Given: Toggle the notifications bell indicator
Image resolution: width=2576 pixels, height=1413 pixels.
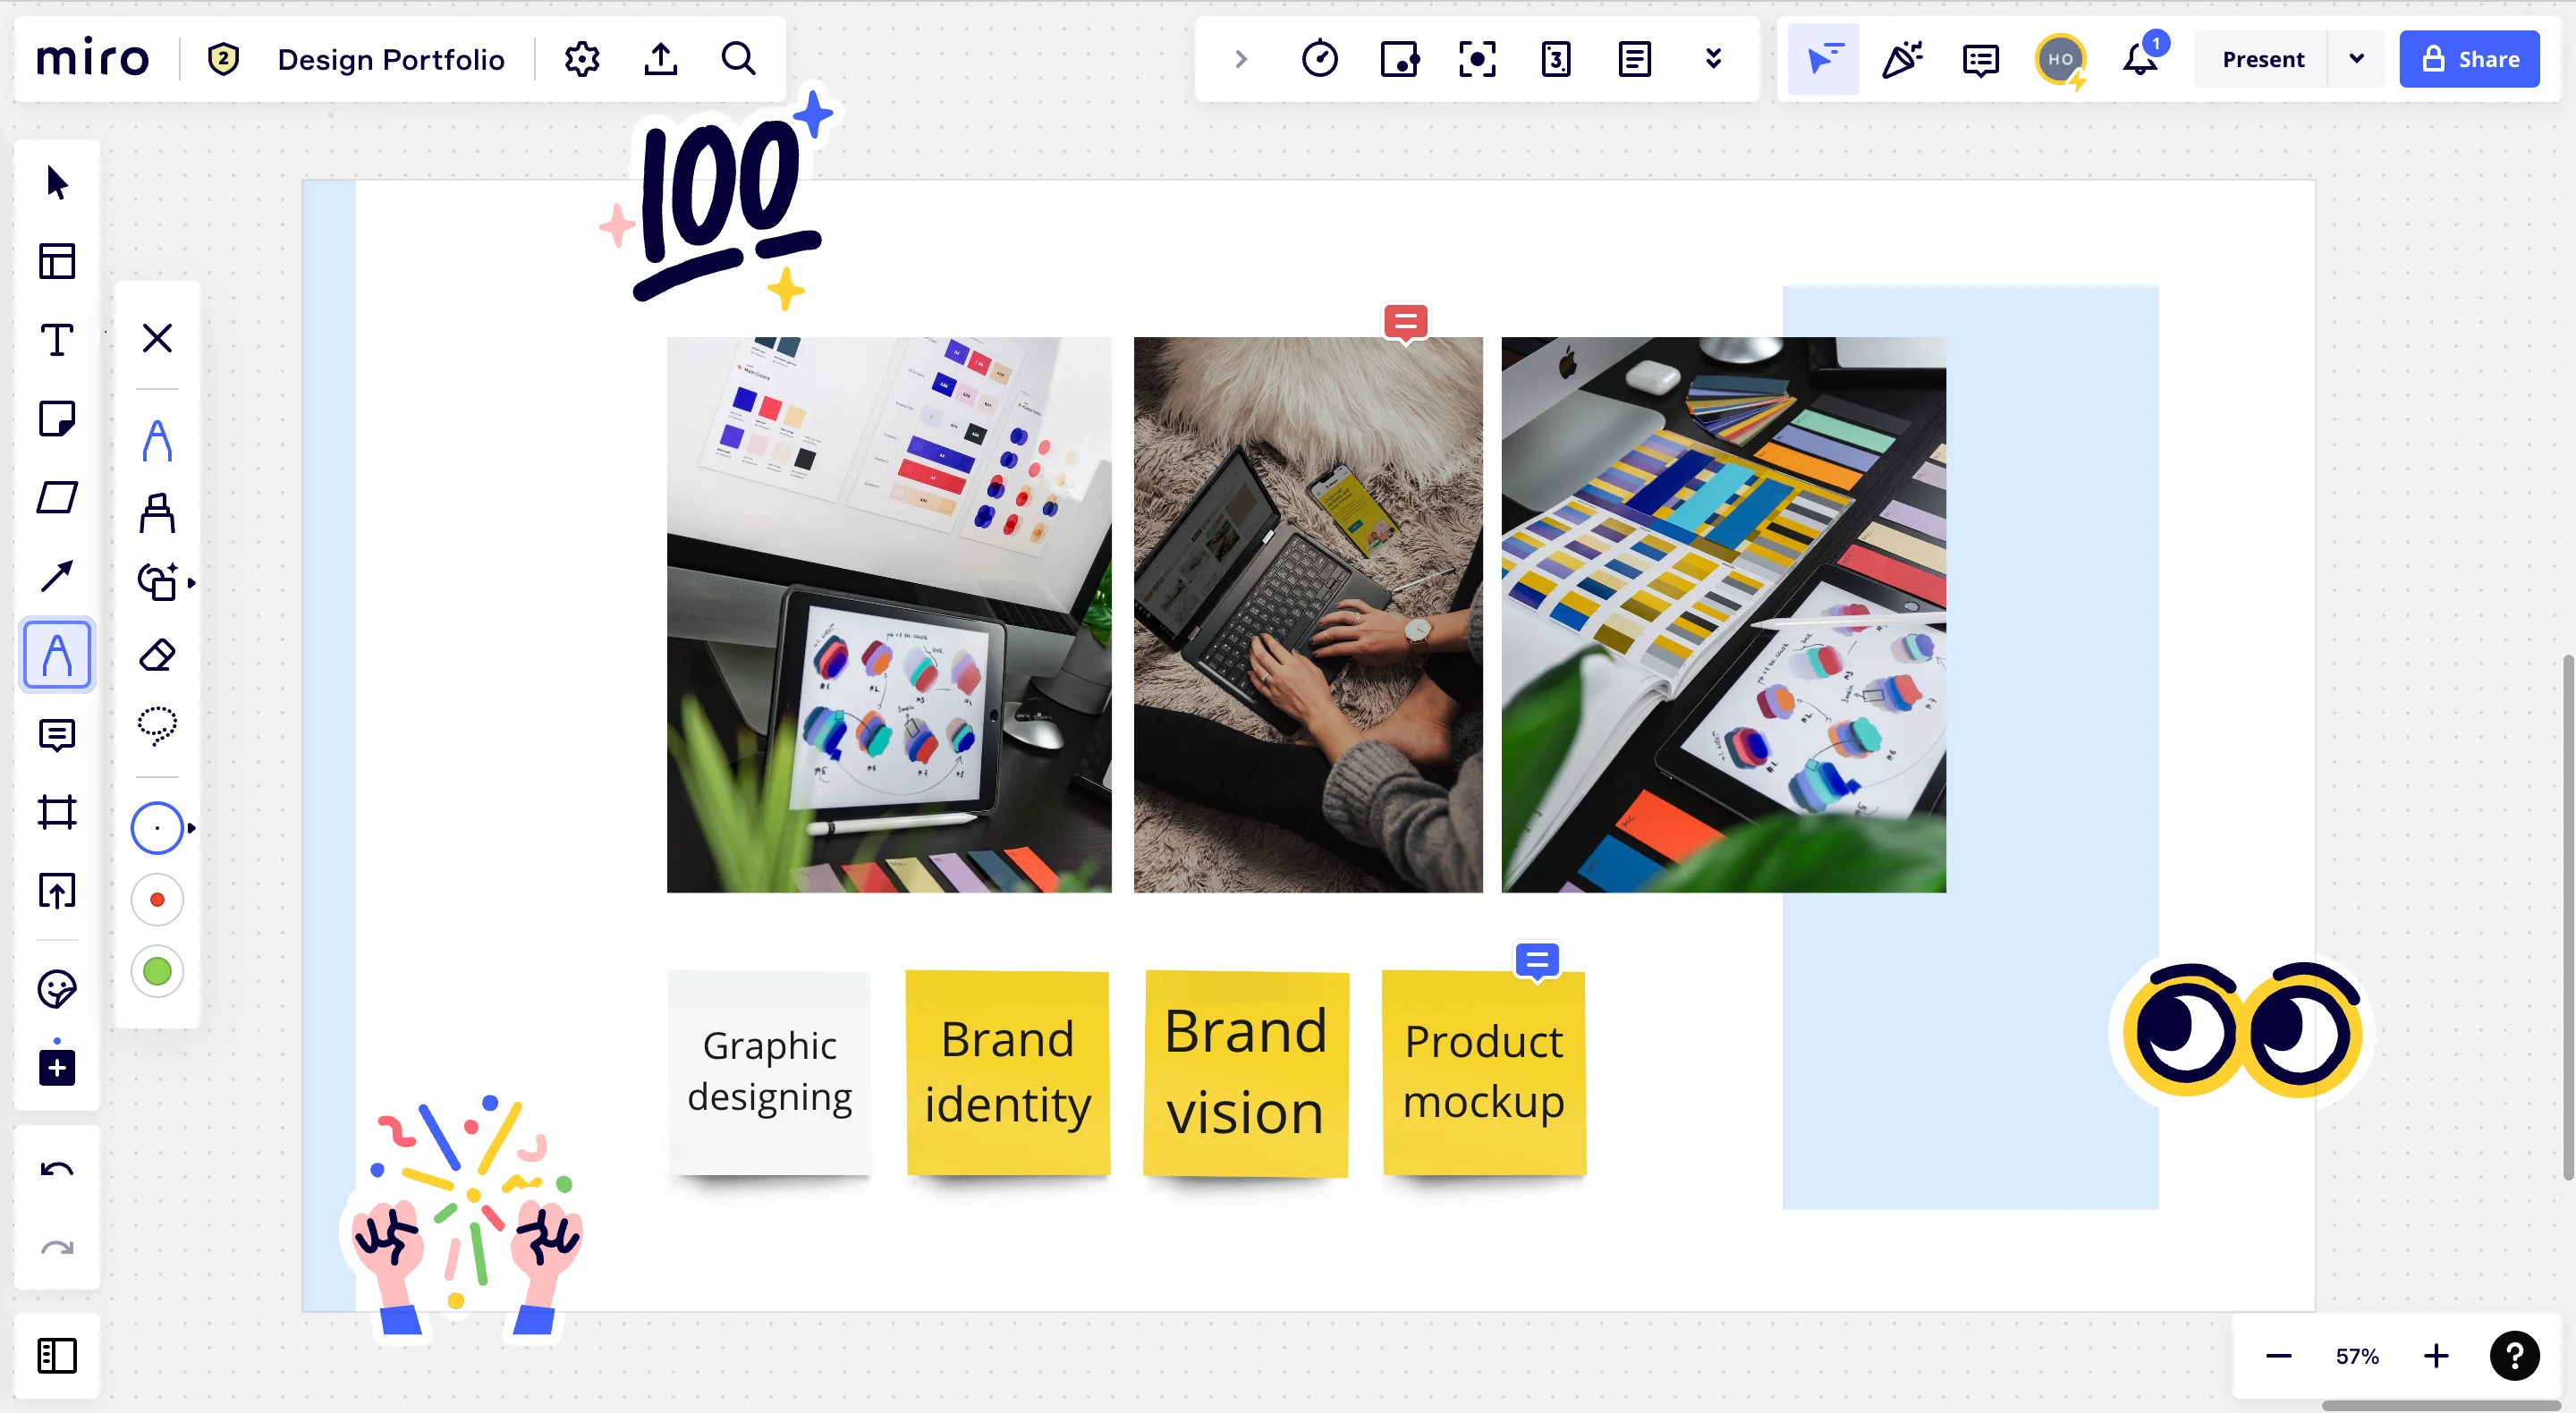Looking at the screenshot, I should pos(2141,57).
